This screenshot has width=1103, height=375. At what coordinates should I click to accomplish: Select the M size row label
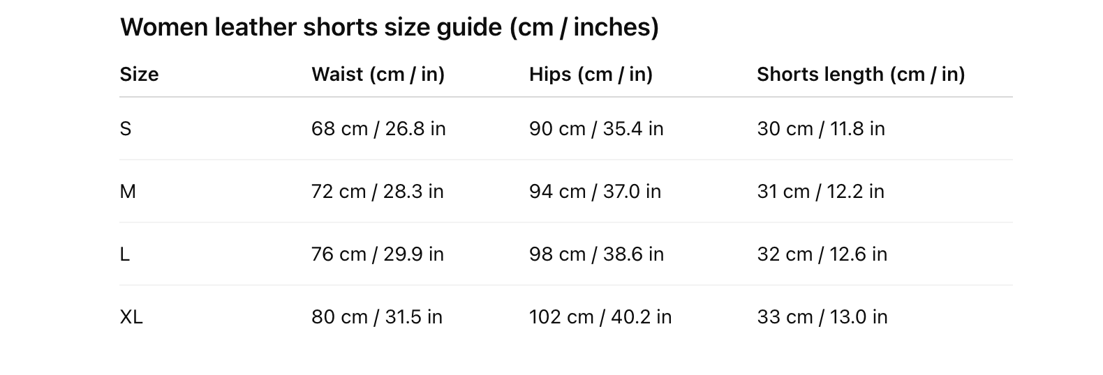(128, 192)
